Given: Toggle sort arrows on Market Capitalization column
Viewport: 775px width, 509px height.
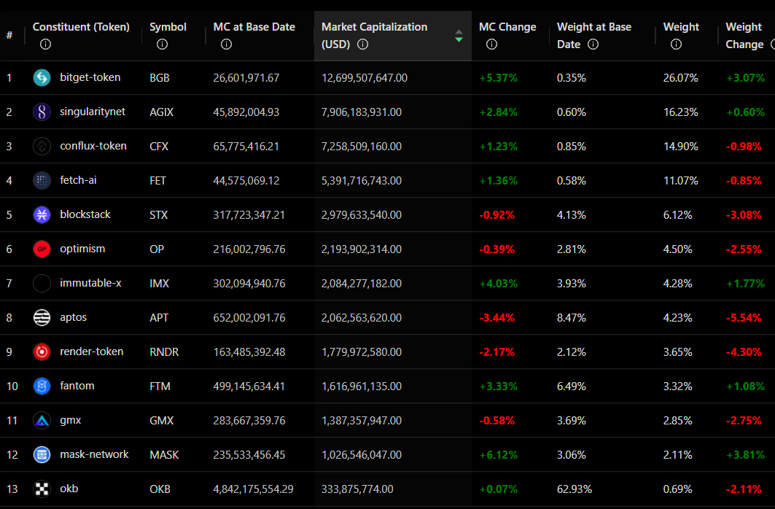Looking at the screenshot, I should [x=459, y=36].
